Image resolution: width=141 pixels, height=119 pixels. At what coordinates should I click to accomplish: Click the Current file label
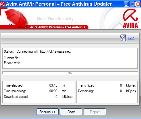(x=12, y=58)
